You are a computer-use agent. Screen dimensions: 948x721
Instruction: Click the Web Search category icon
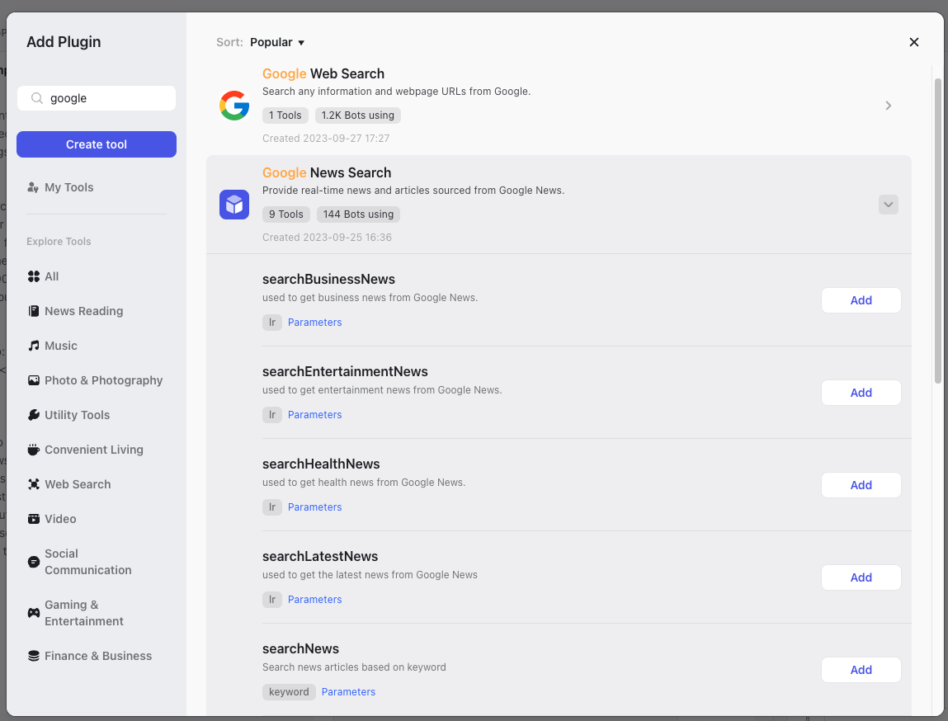tap(33, 484)
